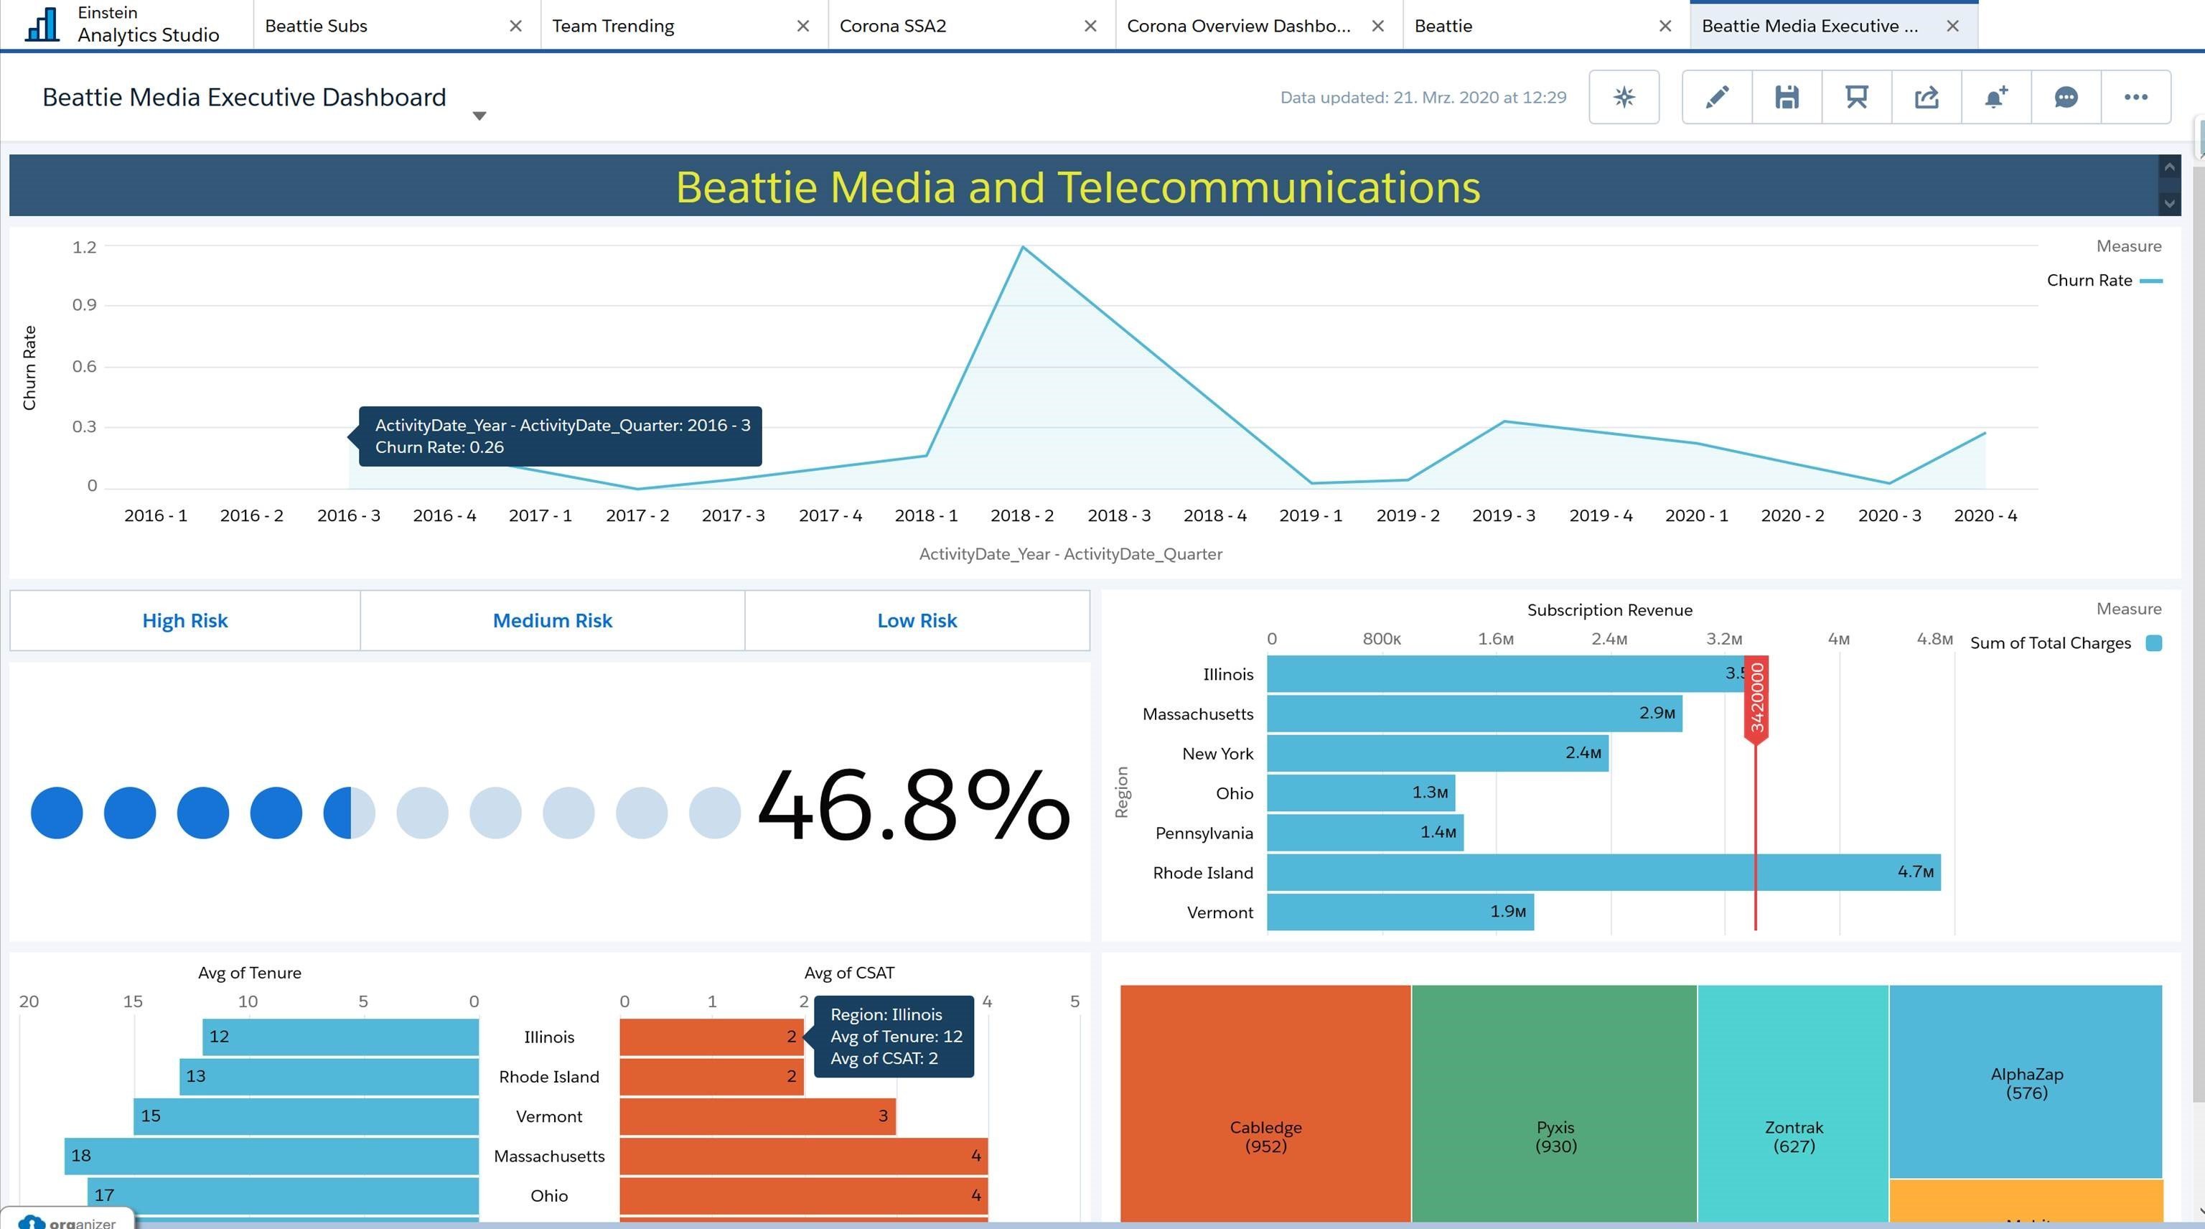Click the Beattie Media and Telecommunications banner title
This screenshot has width=2205, height=1229.
[x=1077, y=187]
